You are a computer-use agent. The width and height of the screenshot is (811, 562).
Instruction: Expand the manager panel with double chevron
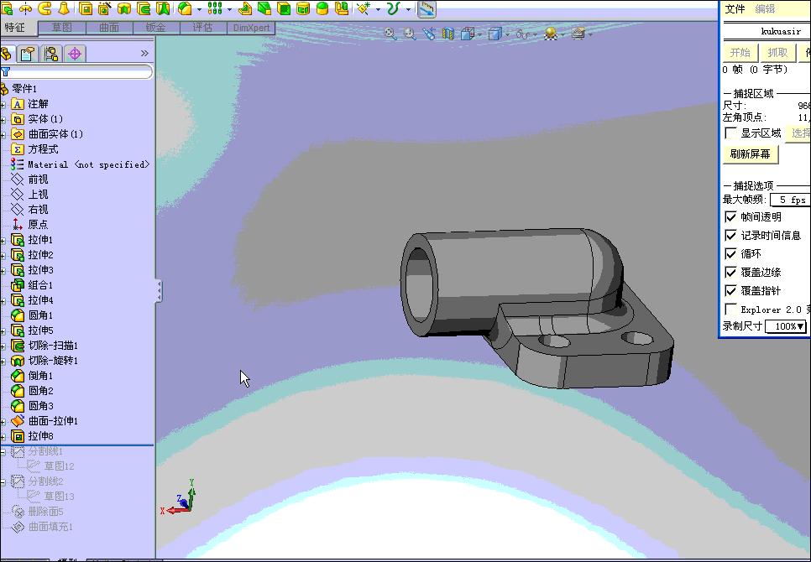[144, 53]
